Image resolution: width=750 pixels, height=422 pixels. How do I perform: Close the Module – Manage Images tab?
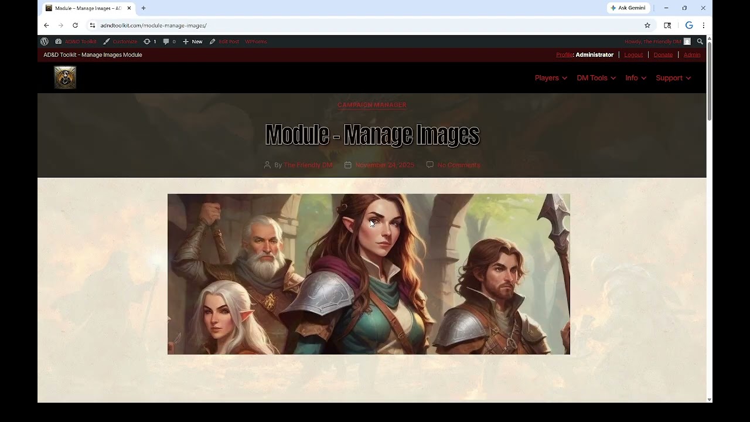[x=129, y=8]
